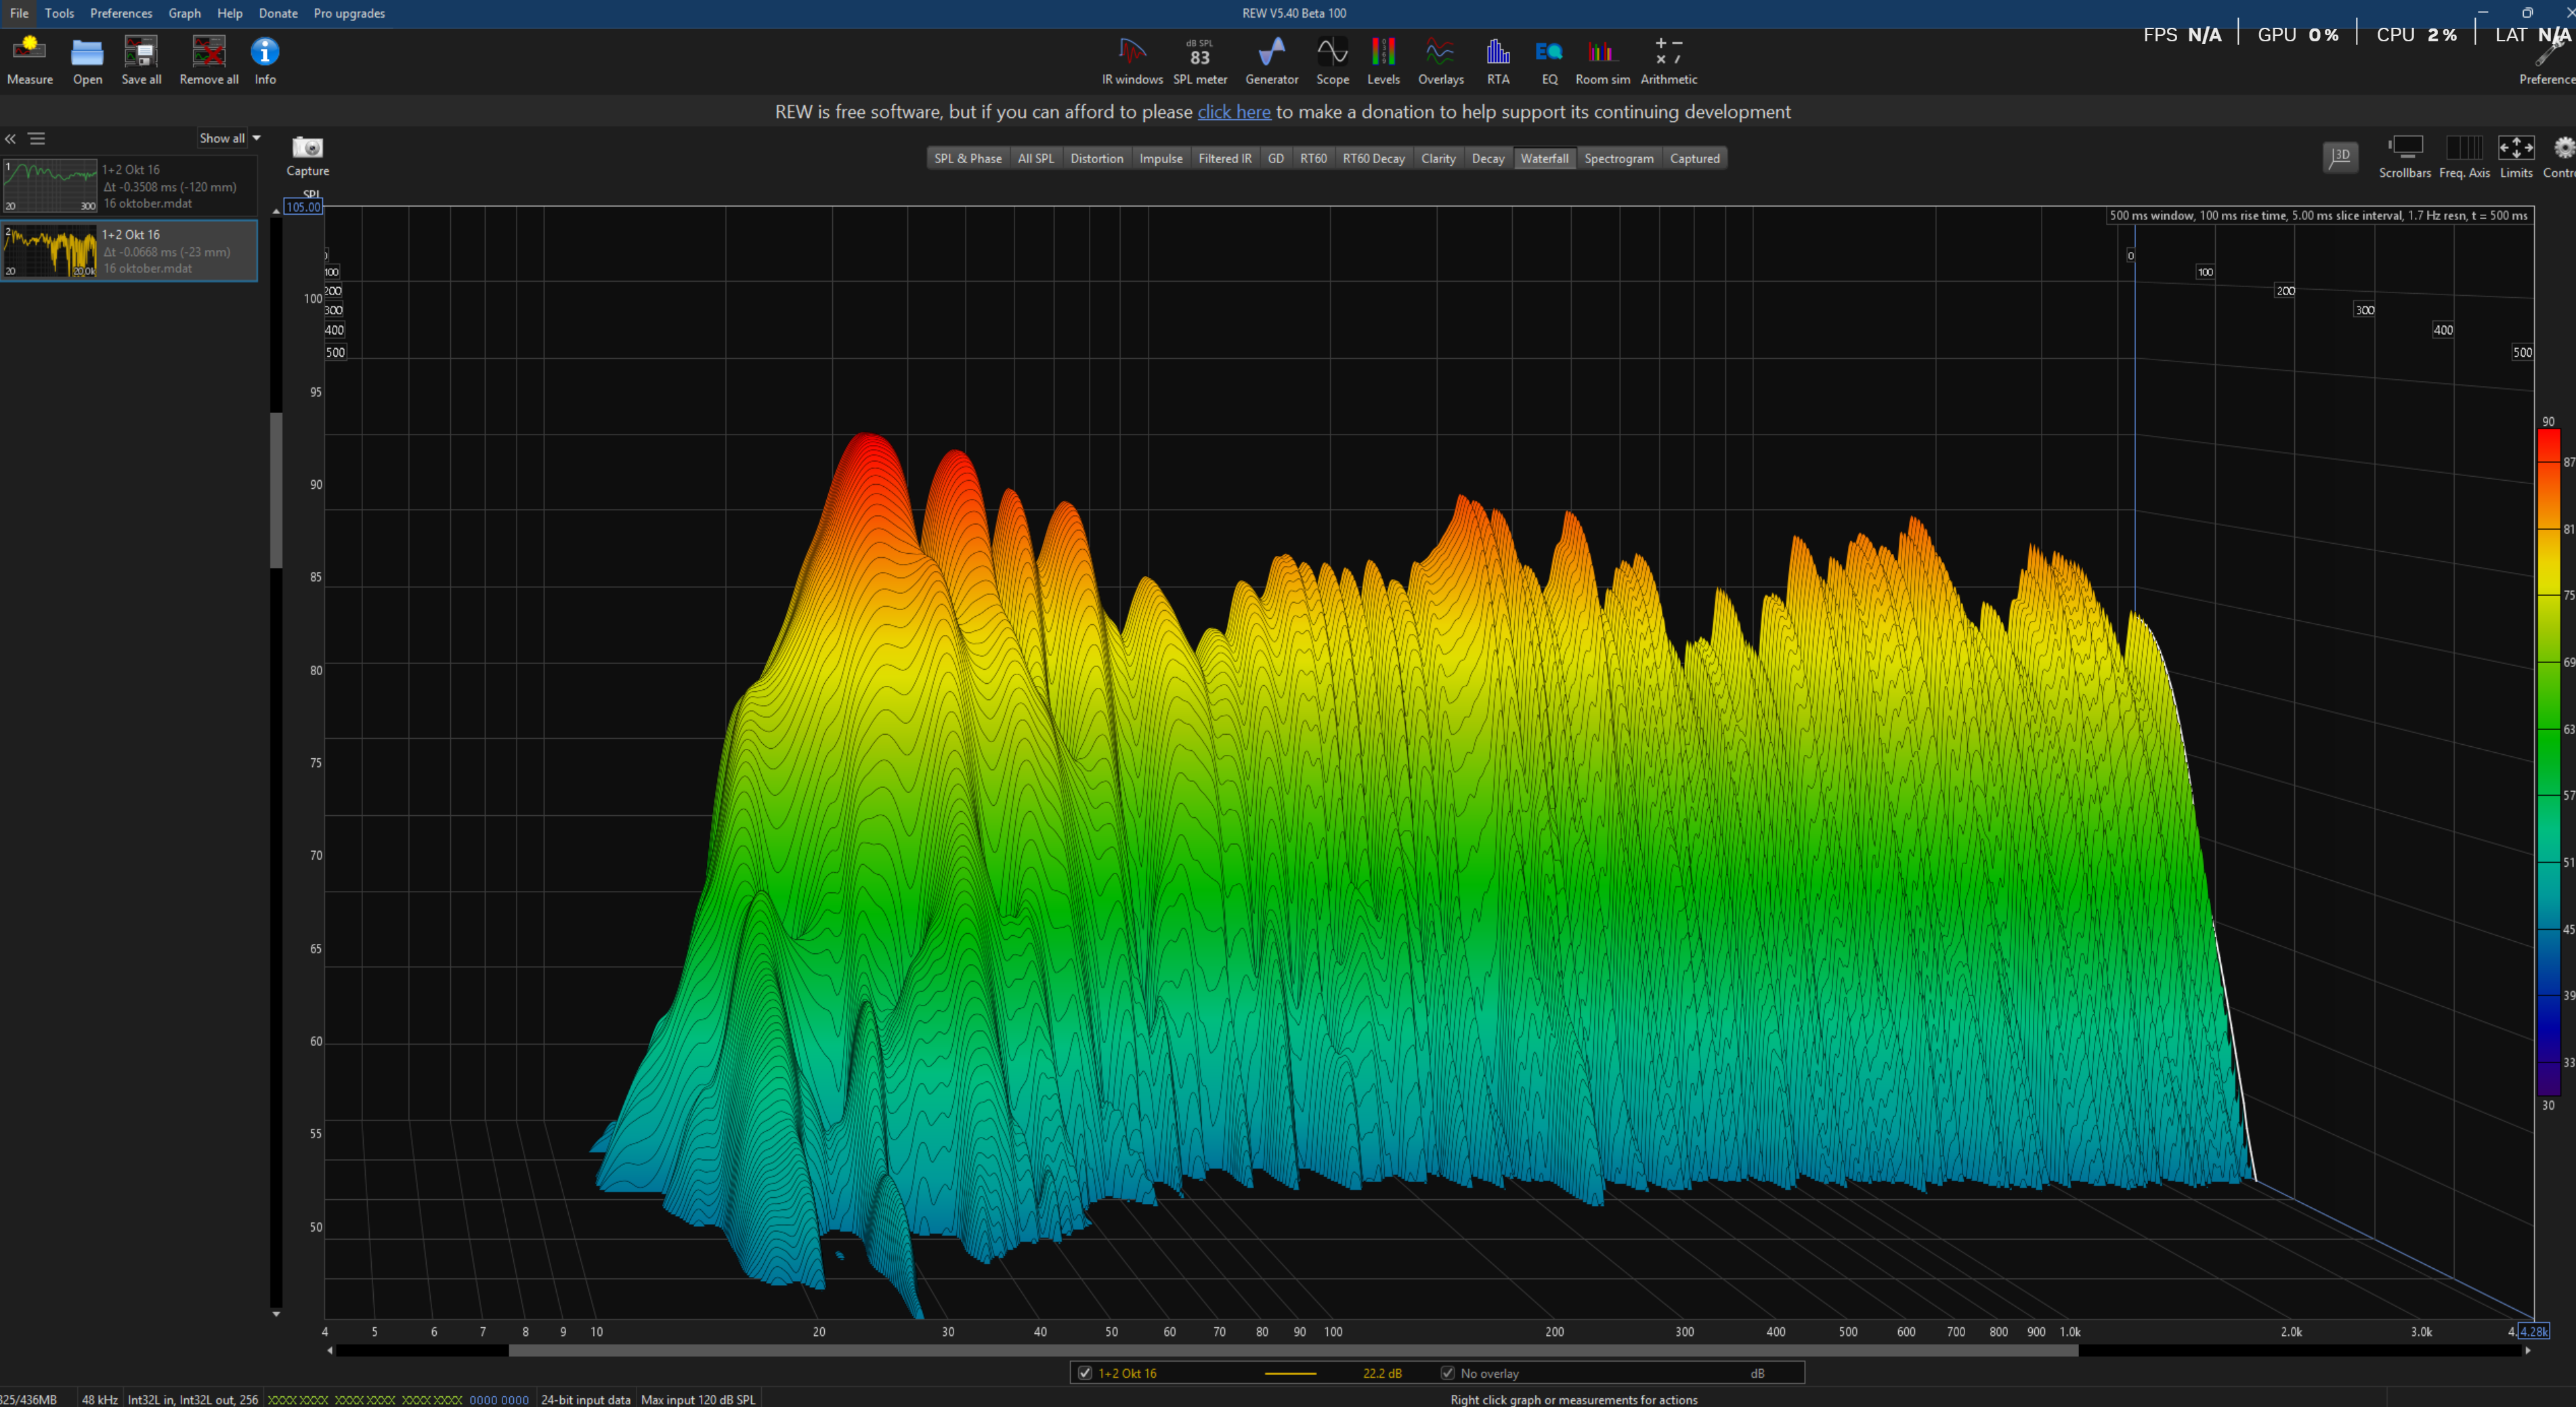The width and height of the screenshot is (2576, 1407).
Task: Click the Capture camera icon
Action: pyautogui.click(x=307, y=148)
